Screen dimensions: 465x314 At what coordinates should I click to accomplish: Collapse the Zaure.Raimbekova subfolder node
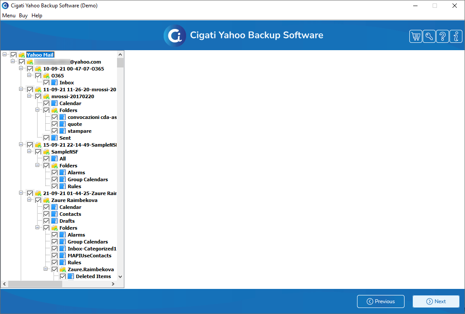click(x=45, y=269)
